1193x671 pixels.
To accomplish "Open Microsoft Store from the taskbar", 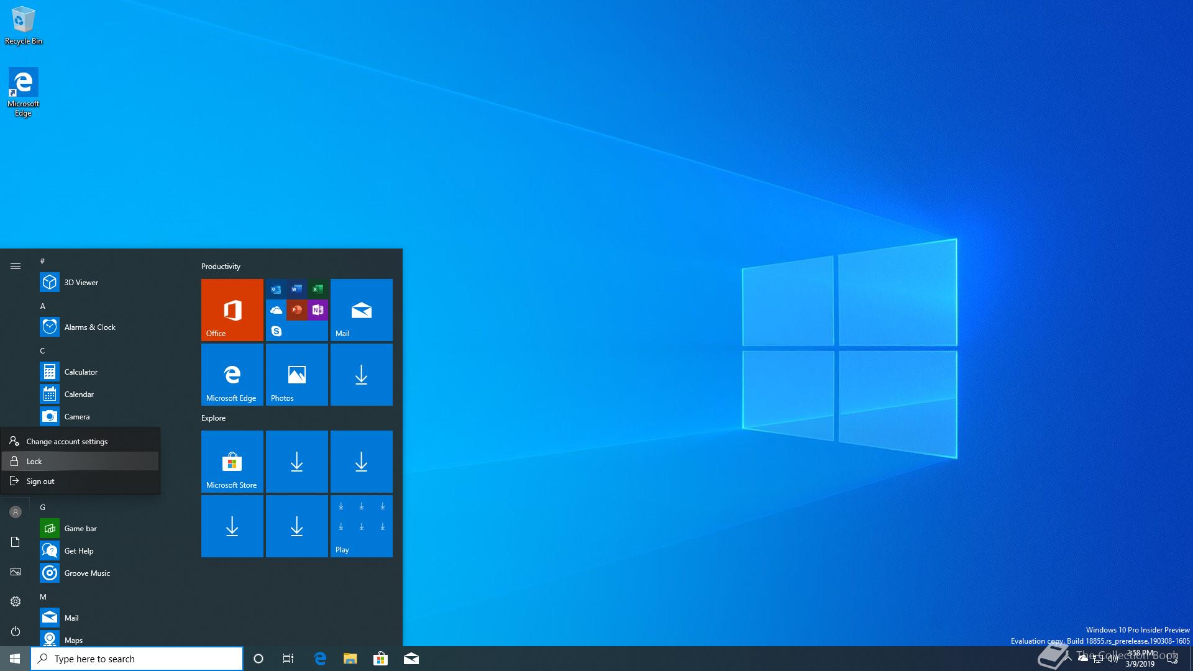I will coord(381,659).
